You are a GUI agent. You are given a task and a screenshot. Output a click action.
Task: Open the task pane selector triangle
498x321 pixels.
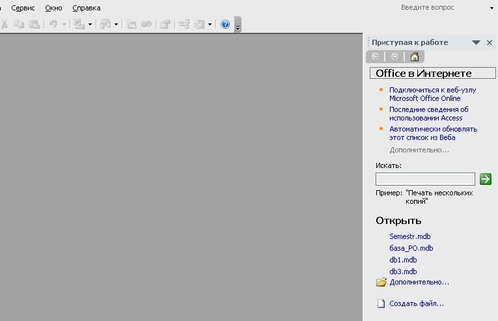(x=476, y=42)
